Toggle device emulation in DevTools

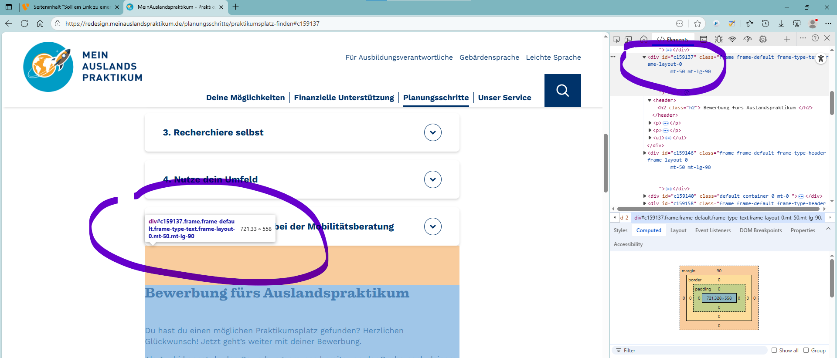(628, 39)
